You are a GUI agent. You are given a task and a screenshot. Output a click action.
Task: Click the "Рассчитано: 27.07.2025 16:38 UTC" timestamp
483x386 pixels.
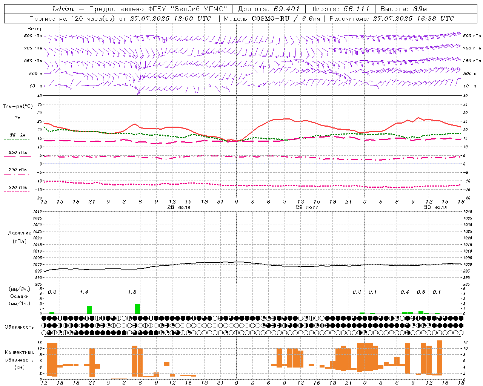point(392,18)
